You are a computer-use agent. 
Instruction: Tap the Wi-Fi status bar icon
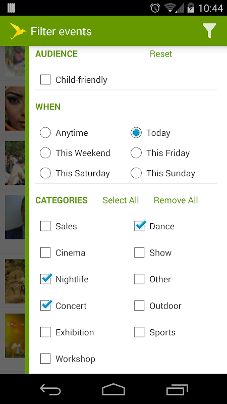(x=169, y=8)
